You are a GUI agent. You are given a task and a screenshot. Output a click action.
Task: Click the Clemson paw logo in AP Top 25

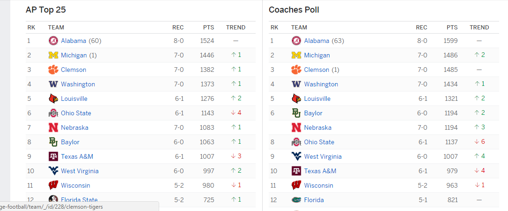[53, 70]
